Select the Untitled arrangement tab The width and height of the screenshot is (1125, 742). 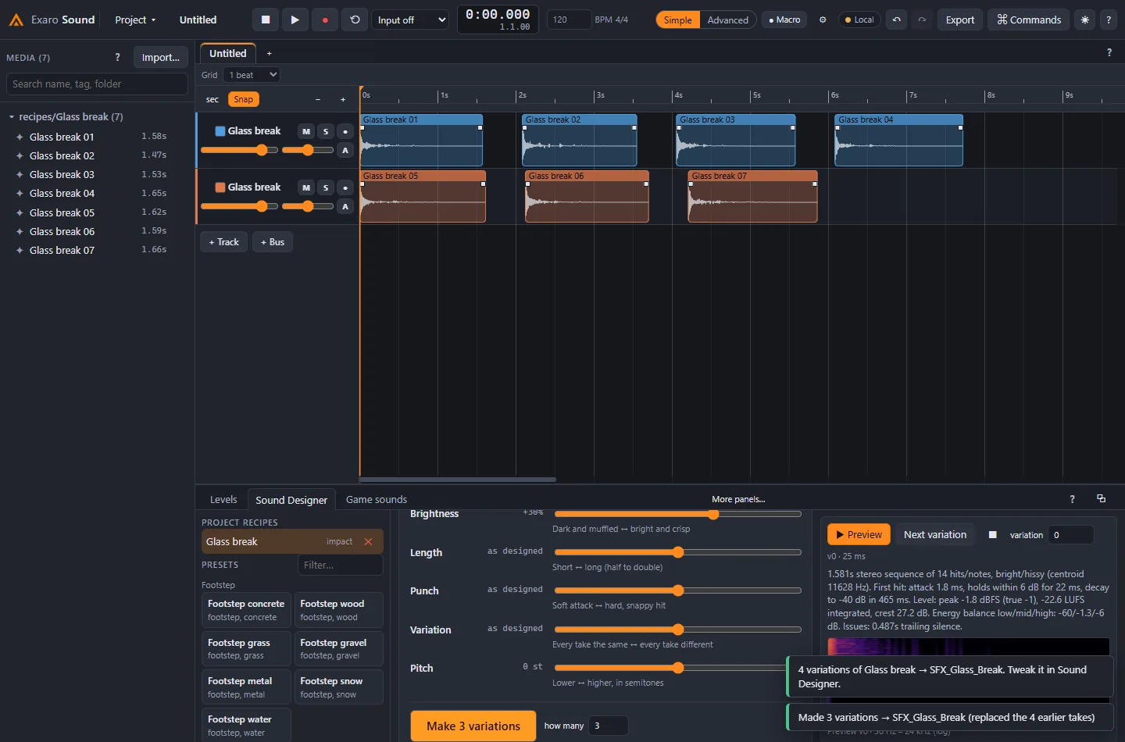coord(228,53)
